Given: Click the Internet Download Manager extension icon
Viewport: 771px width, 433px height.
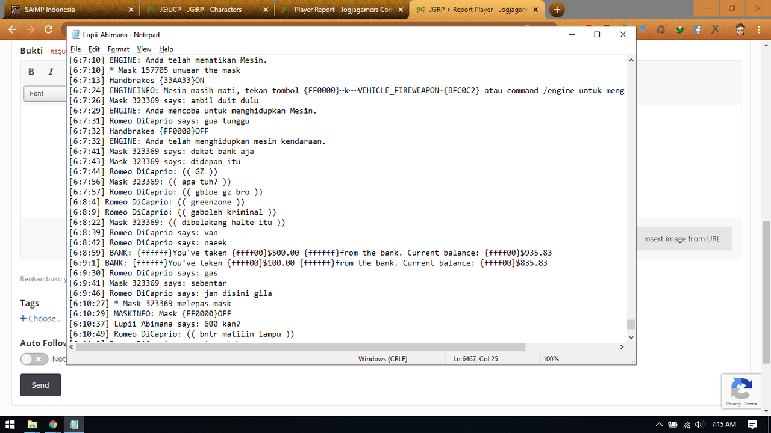Looking at the screenshot, I should pos(679,29).
